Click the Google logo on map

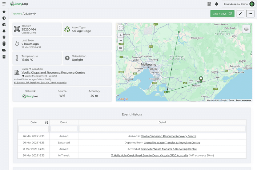pyautogui.click(x=123, y=99)
